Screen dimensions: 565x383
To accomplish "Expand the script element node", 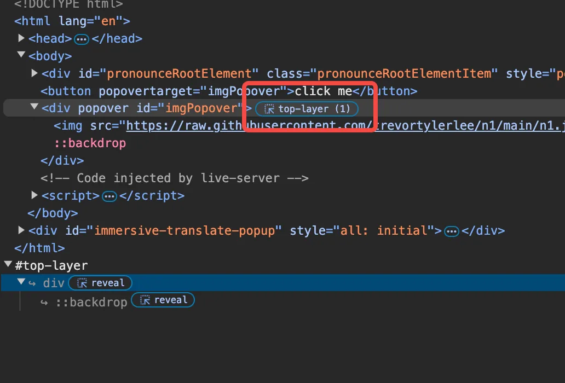I will (x=34, y=195).
